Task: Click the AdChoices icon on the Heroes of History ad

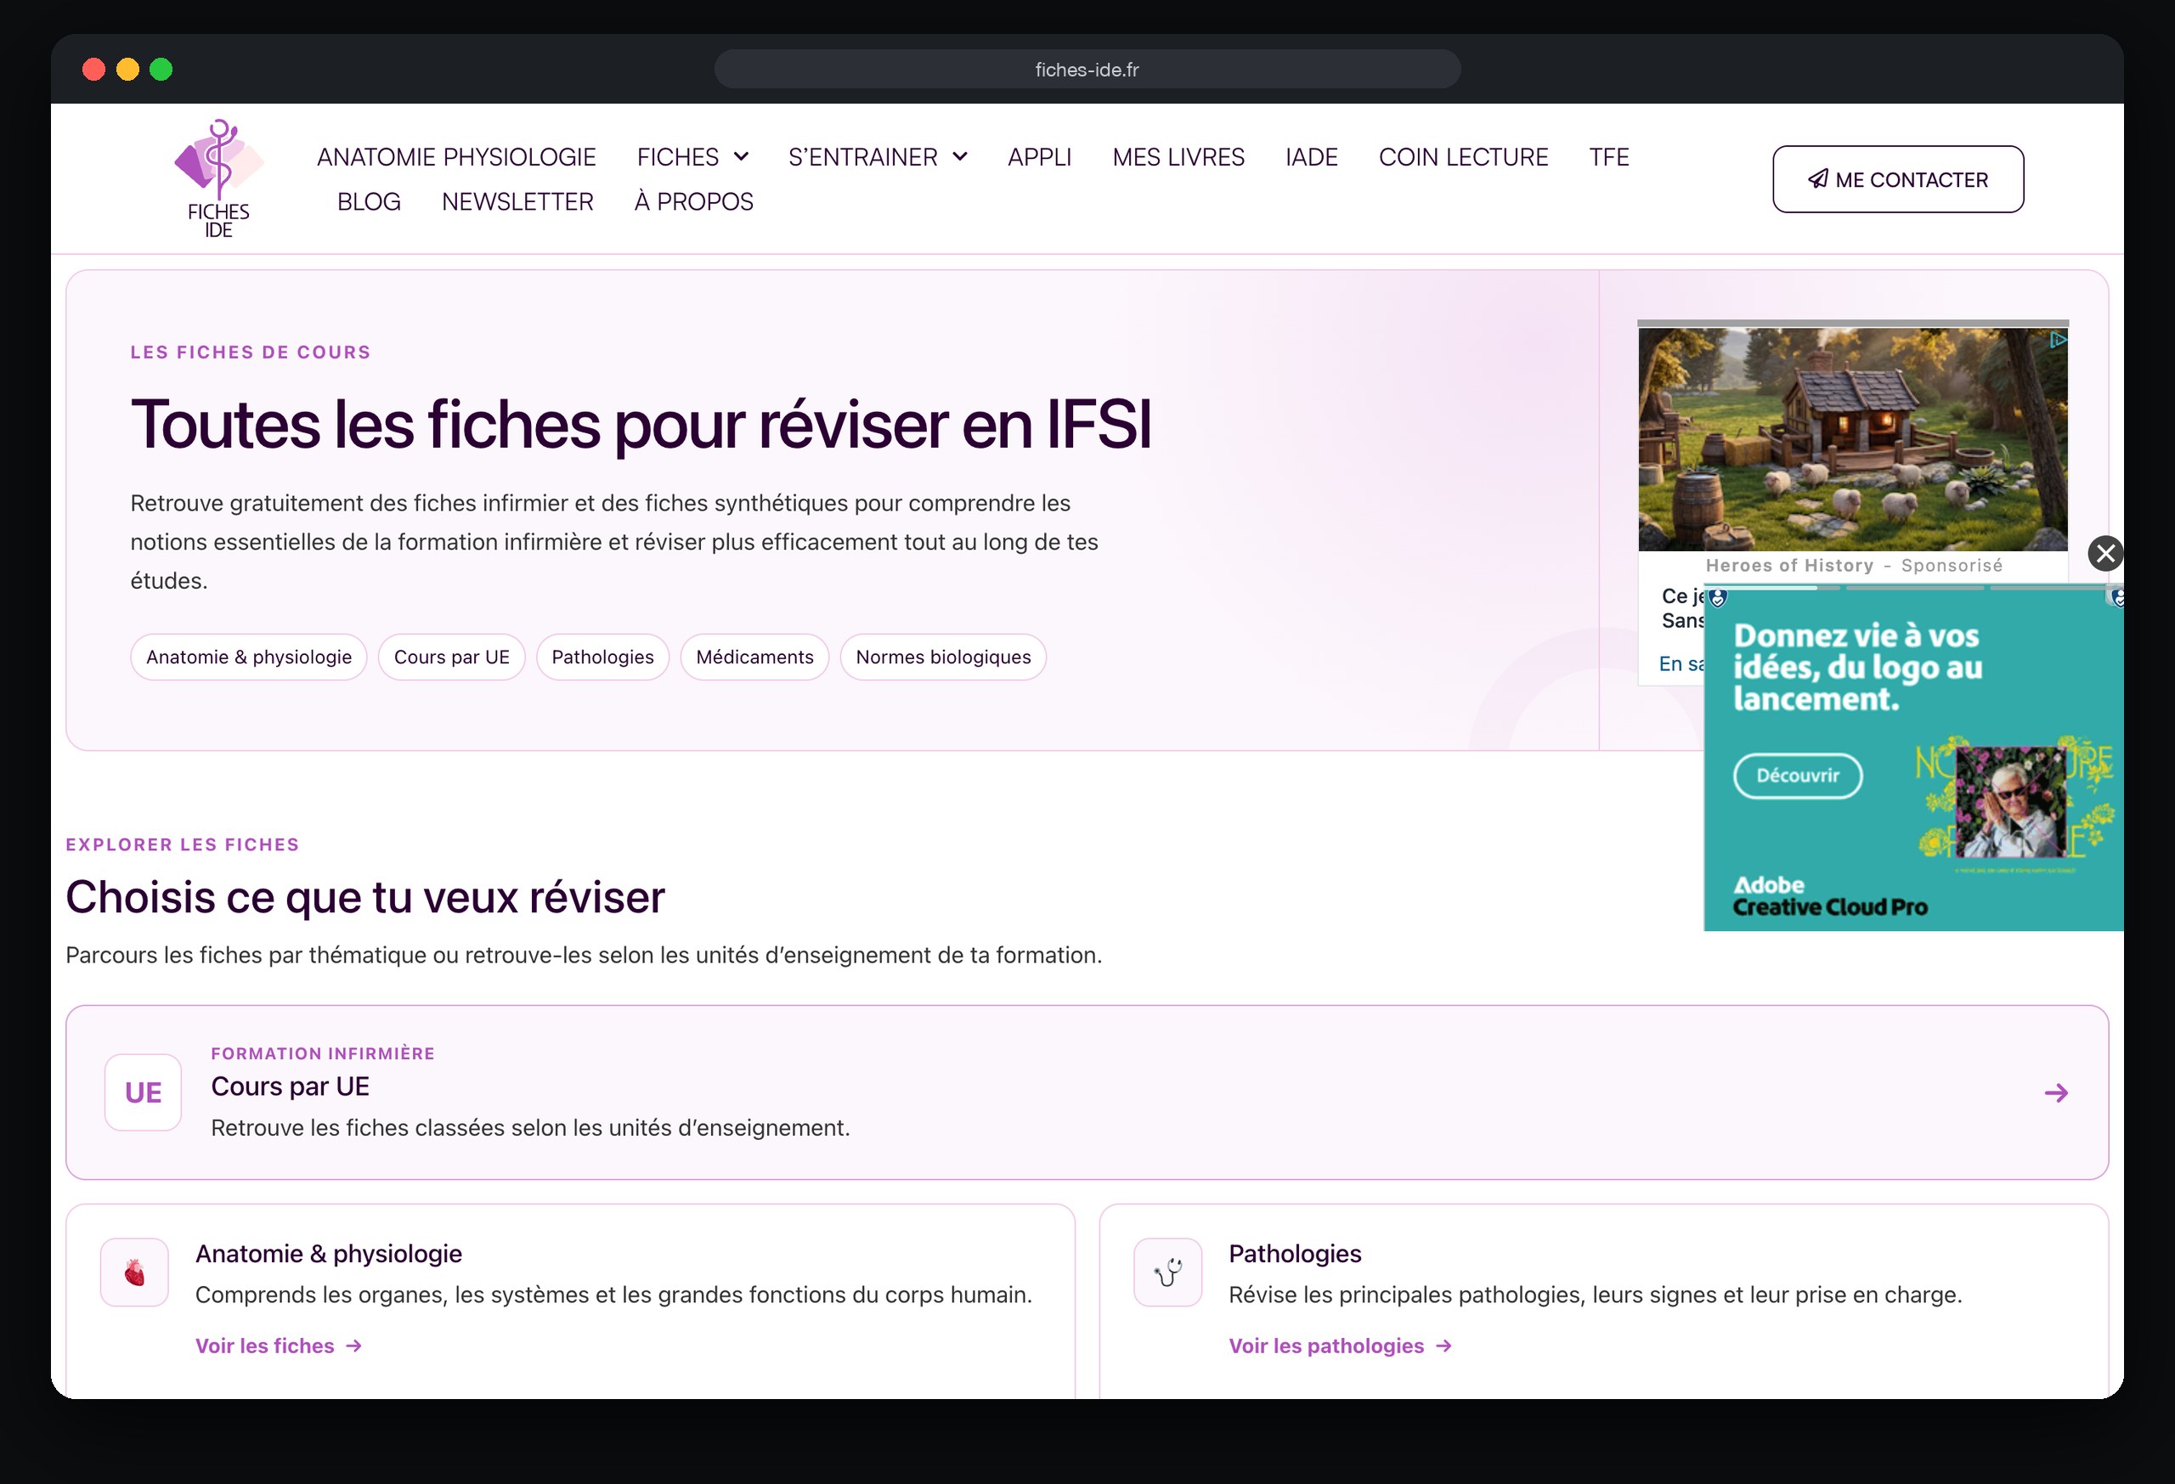Action: (2058, 340)
